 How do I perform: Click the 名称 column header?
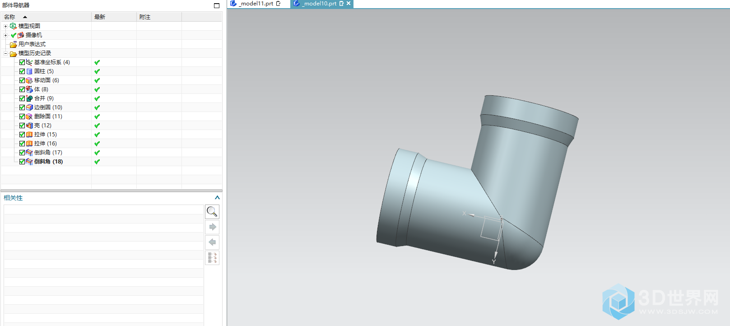coord(46,17)
